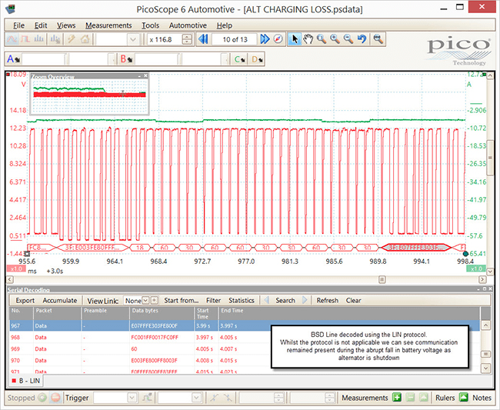Click Start from... button

[x=181, y=300]
